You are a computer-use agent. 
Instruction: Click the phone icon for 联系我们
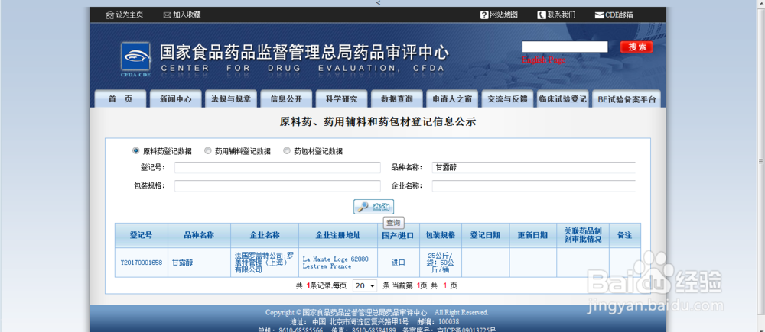click(541, 15)
